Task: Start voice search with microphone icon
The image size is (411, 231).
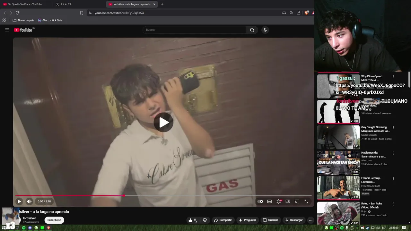Action: (265, 30)
